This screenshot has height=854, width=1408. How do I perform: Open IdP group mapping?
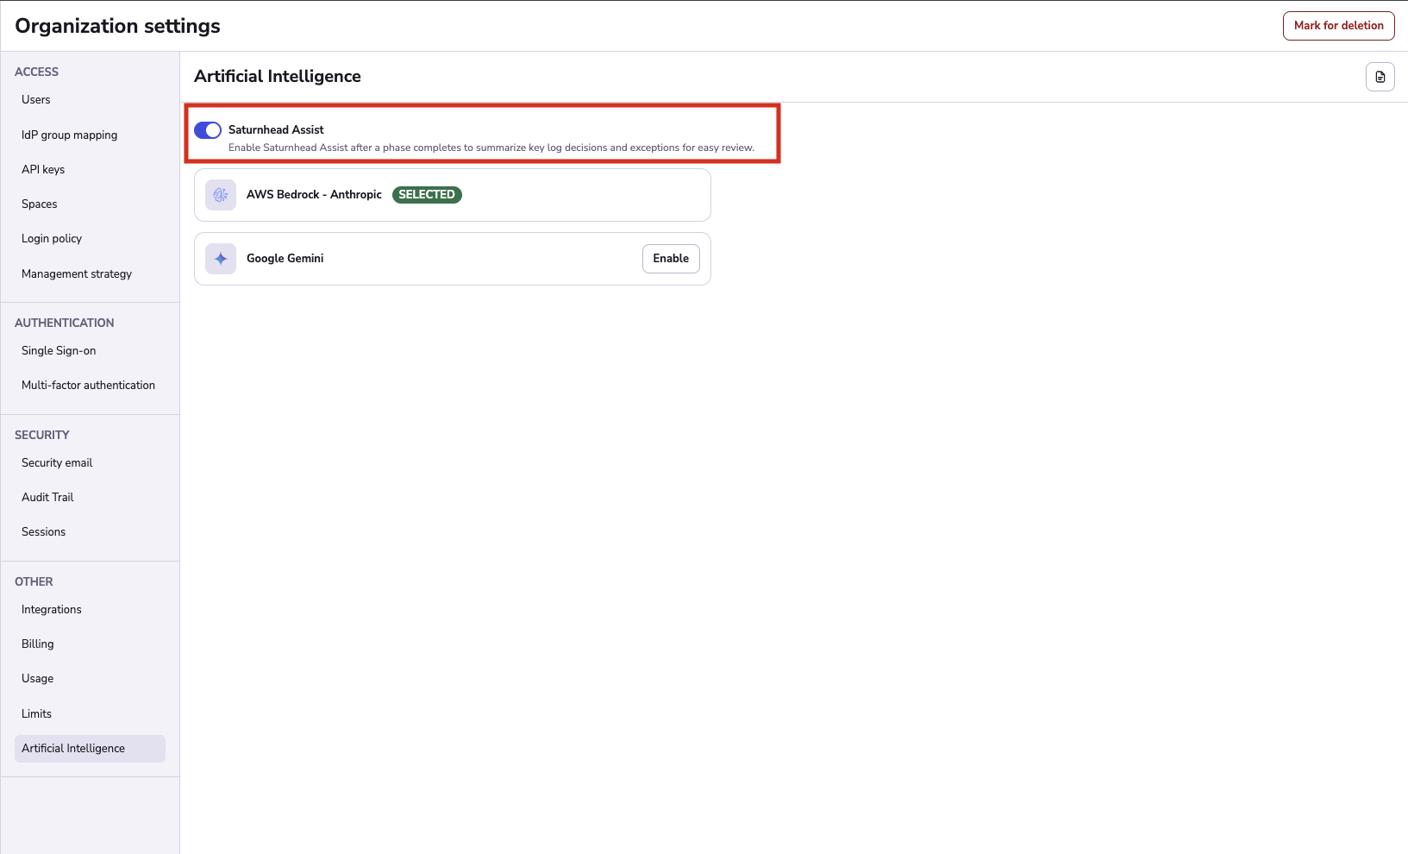(69, 135)
